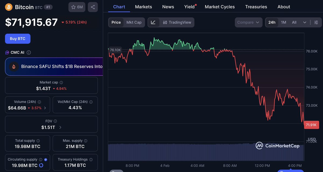
Task: Show Total supply info icon
Action: [x=38, y=141]
